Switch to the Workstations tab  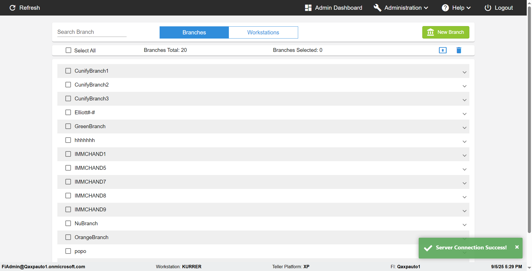coord(263,32)
